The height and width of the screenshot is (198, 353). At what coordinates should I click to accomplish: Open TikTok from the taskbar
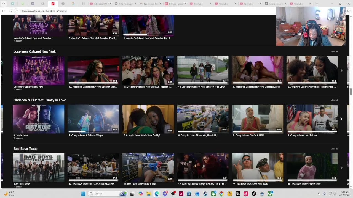pos(254,194)
